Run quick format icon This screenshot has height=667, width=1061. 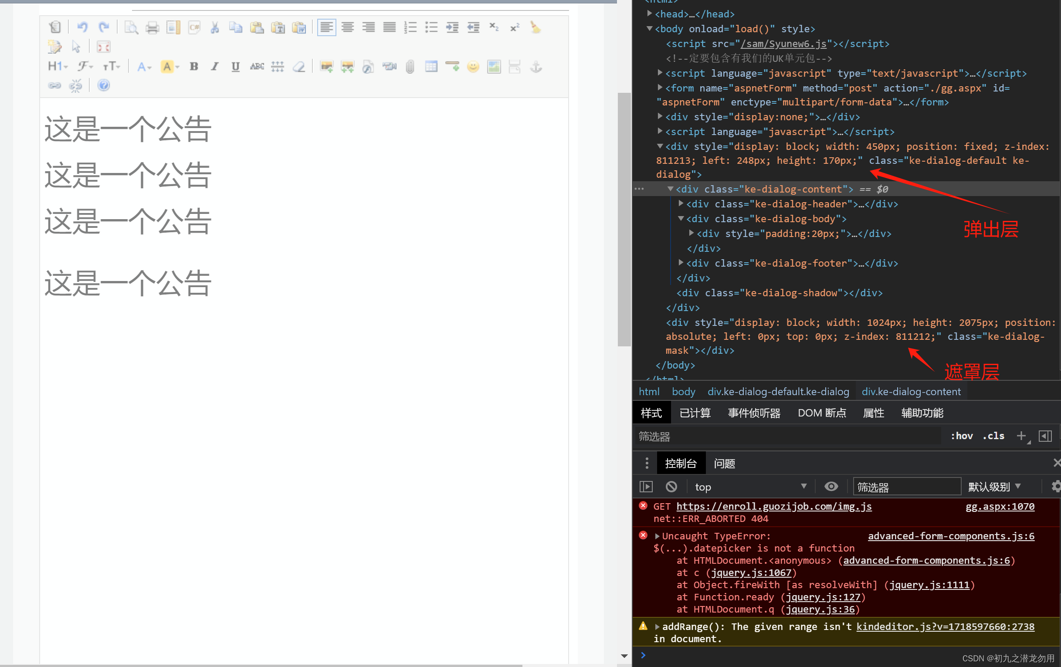tap(54, 46)
